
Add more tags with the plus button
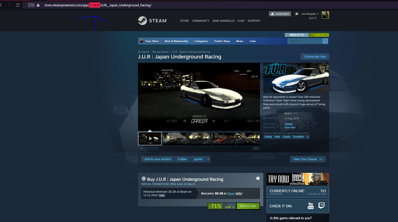coord(308,137)
